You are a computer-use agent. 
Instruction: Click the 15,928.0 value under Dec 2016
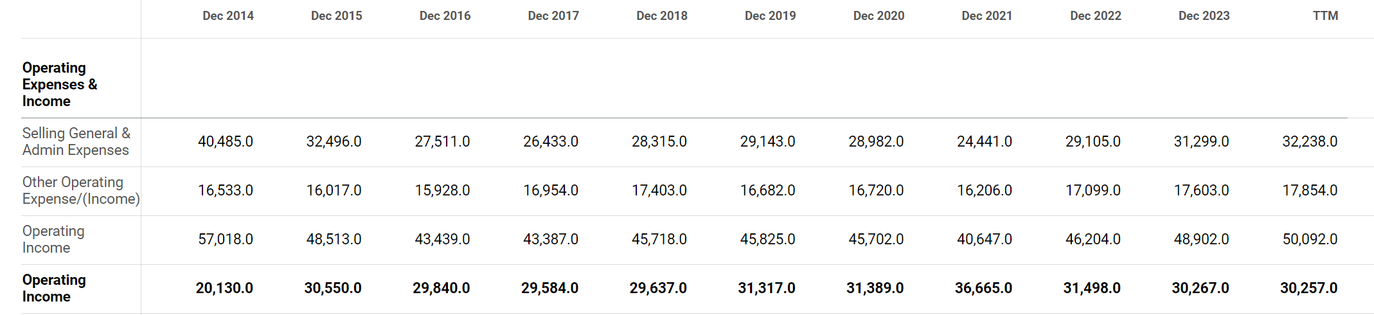pos(442,190)
